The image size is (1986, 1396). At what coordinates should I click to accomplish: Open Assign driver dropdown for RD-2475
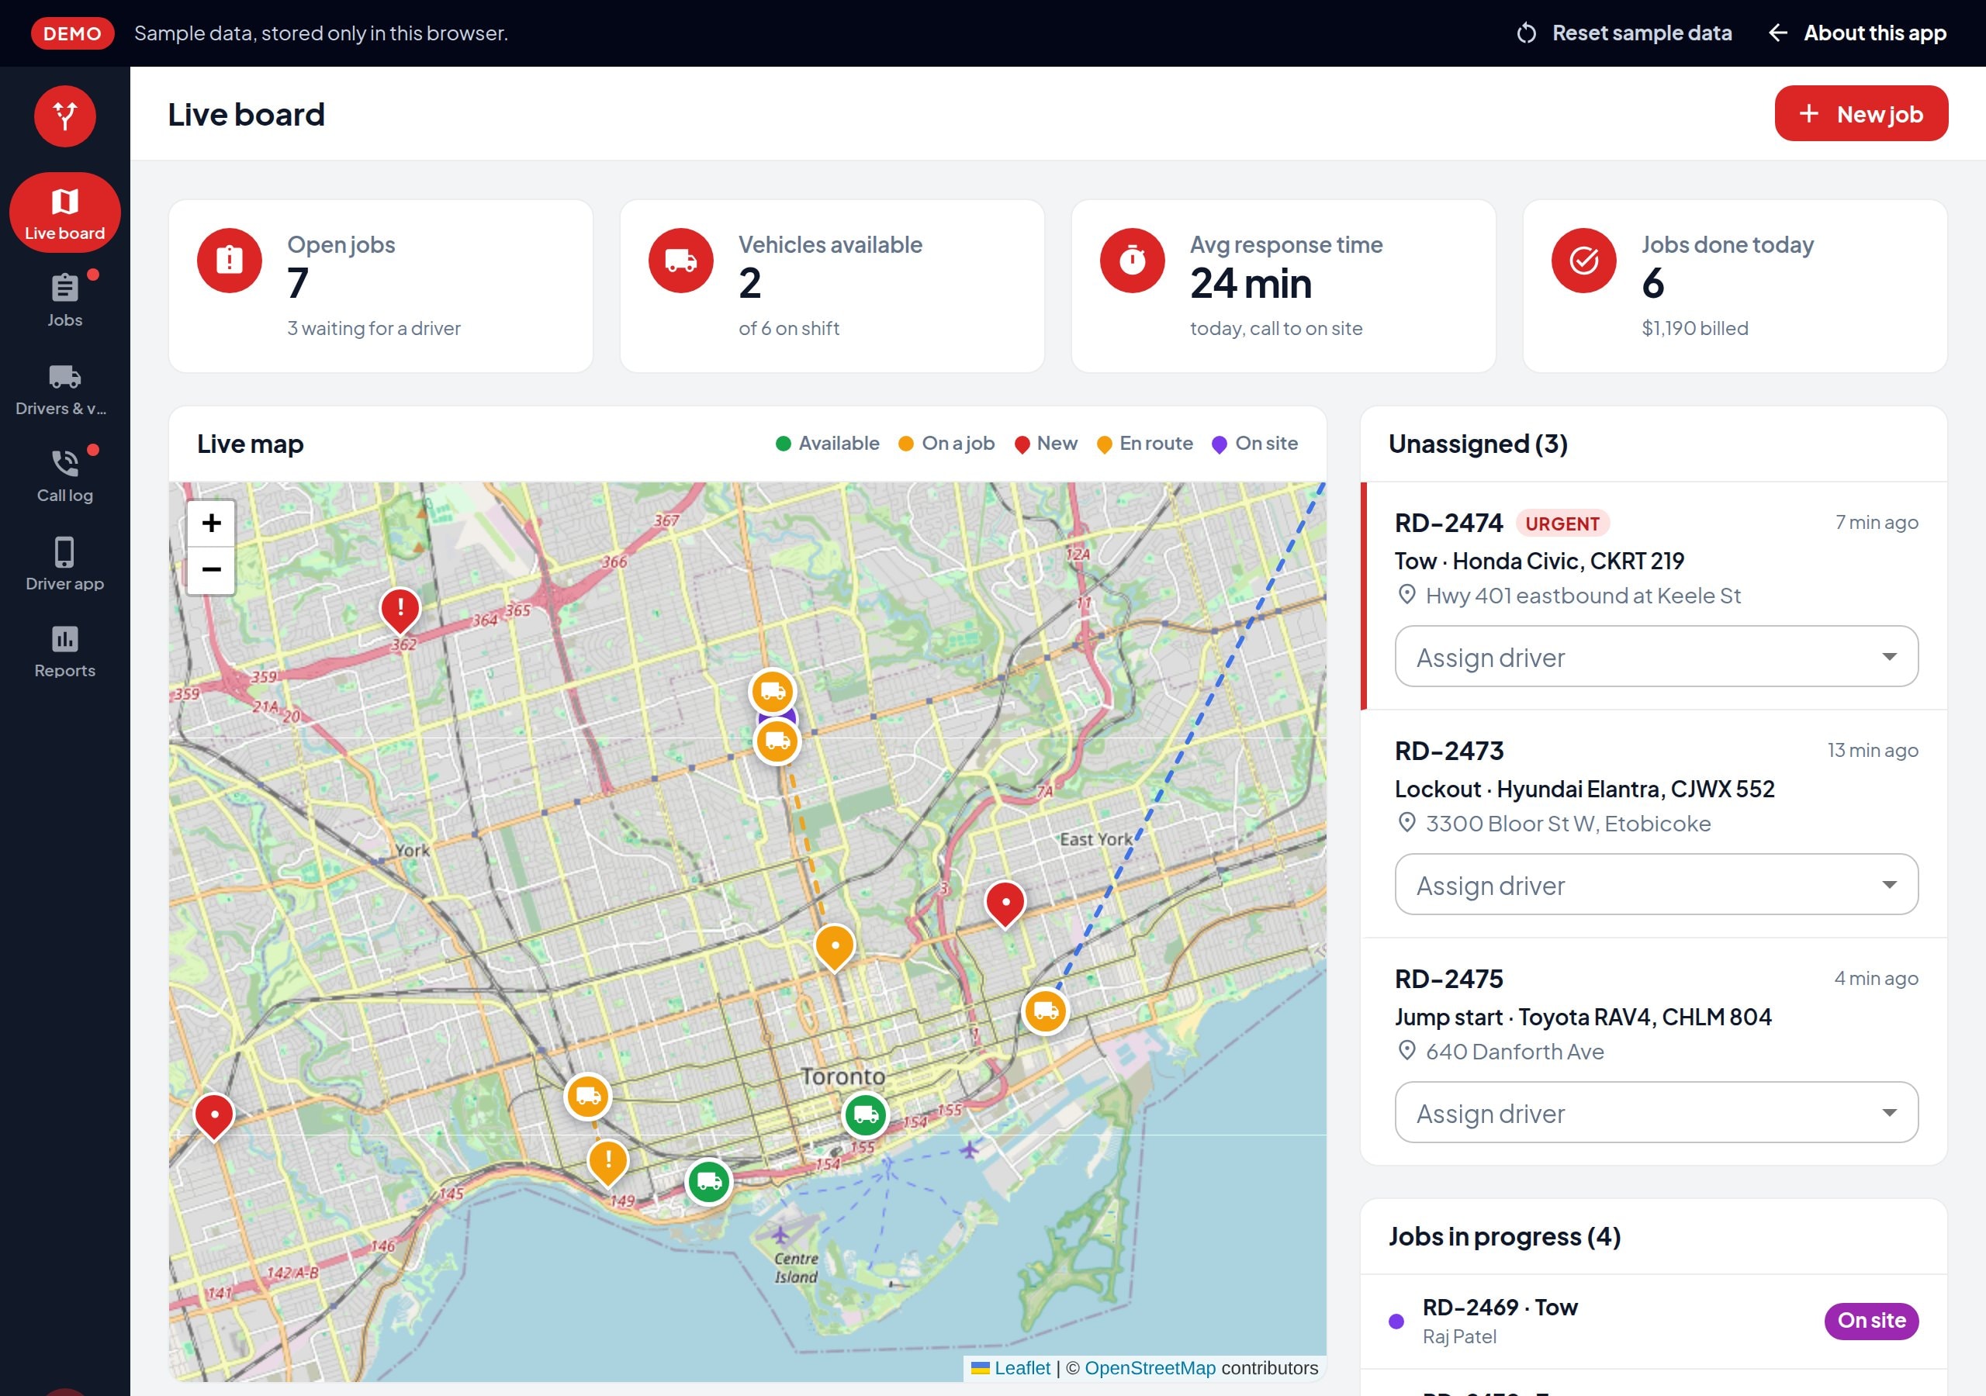click(1656, 1112)
